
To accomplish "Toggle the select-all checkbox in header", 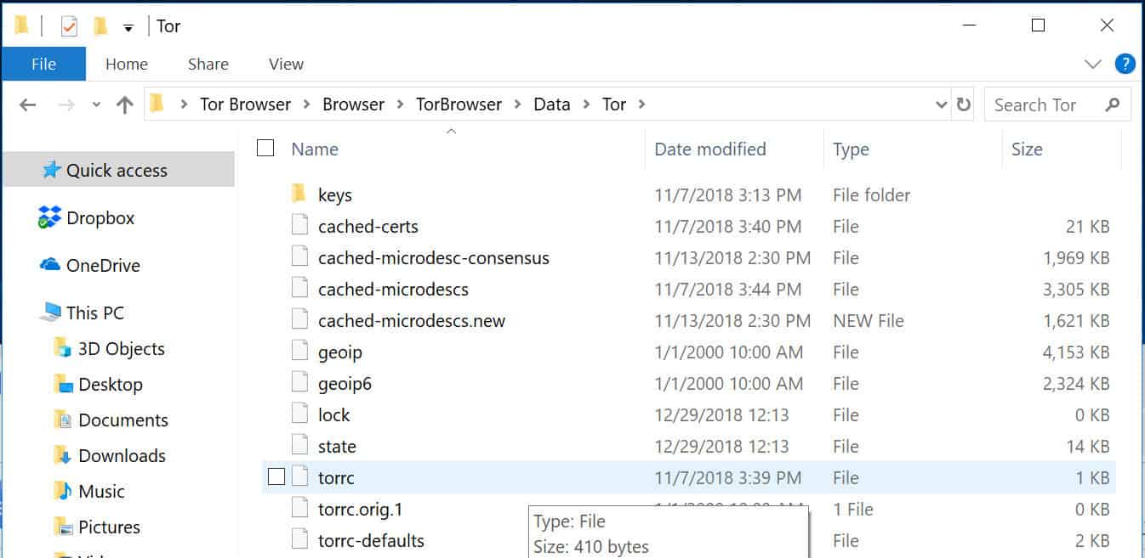I will pyautogui.click(x=265, y=149).
